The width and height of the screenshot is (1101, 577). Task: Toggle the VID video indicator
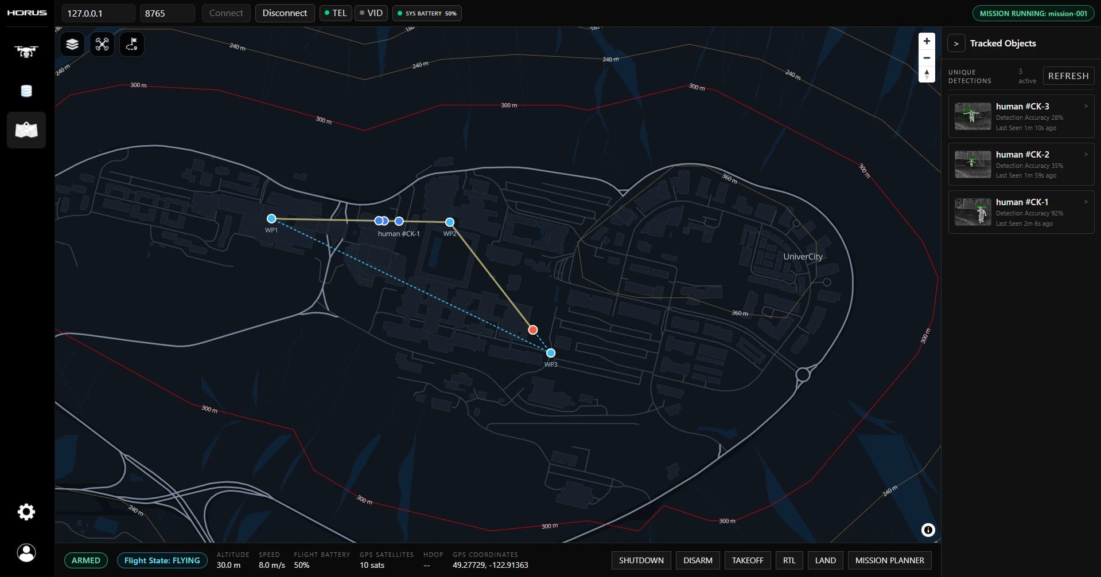pyautogui.click(x=371, y=13)
